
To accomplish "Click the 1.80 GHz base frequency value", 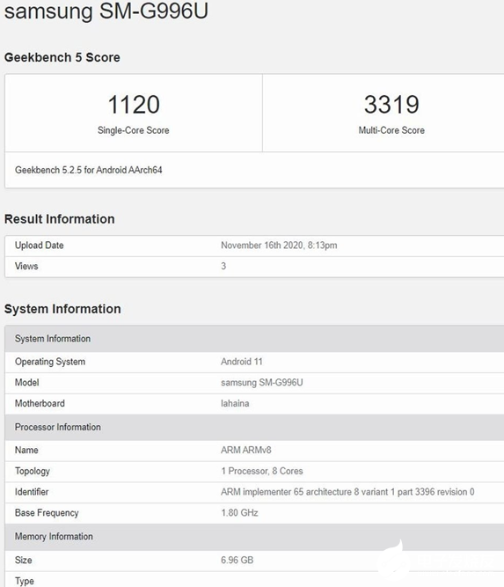I will point(239,513).
